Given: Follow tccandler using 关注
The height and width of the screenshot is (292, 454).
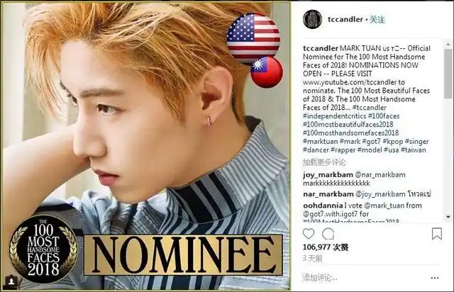Looking at the screenshot, I should (x=377, y=19).
